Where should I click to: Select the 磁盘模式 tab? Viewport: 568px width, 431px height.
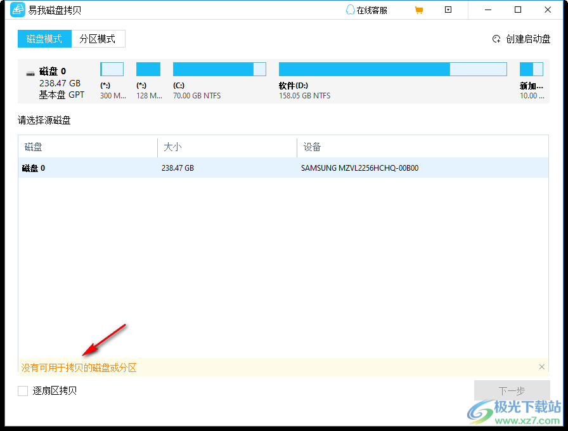coord(44,39)
